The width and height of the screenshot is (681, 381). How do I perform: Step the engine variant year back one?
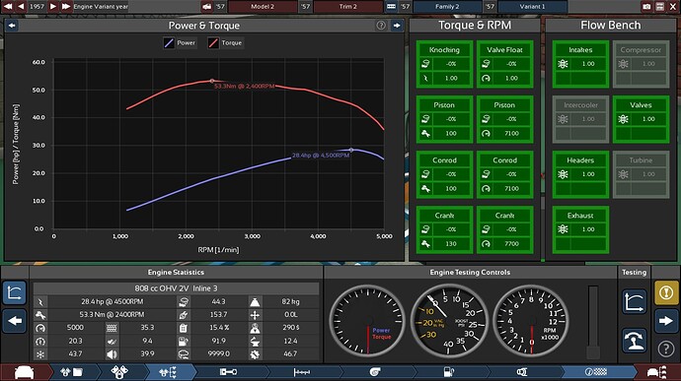[x=21, y=7]
